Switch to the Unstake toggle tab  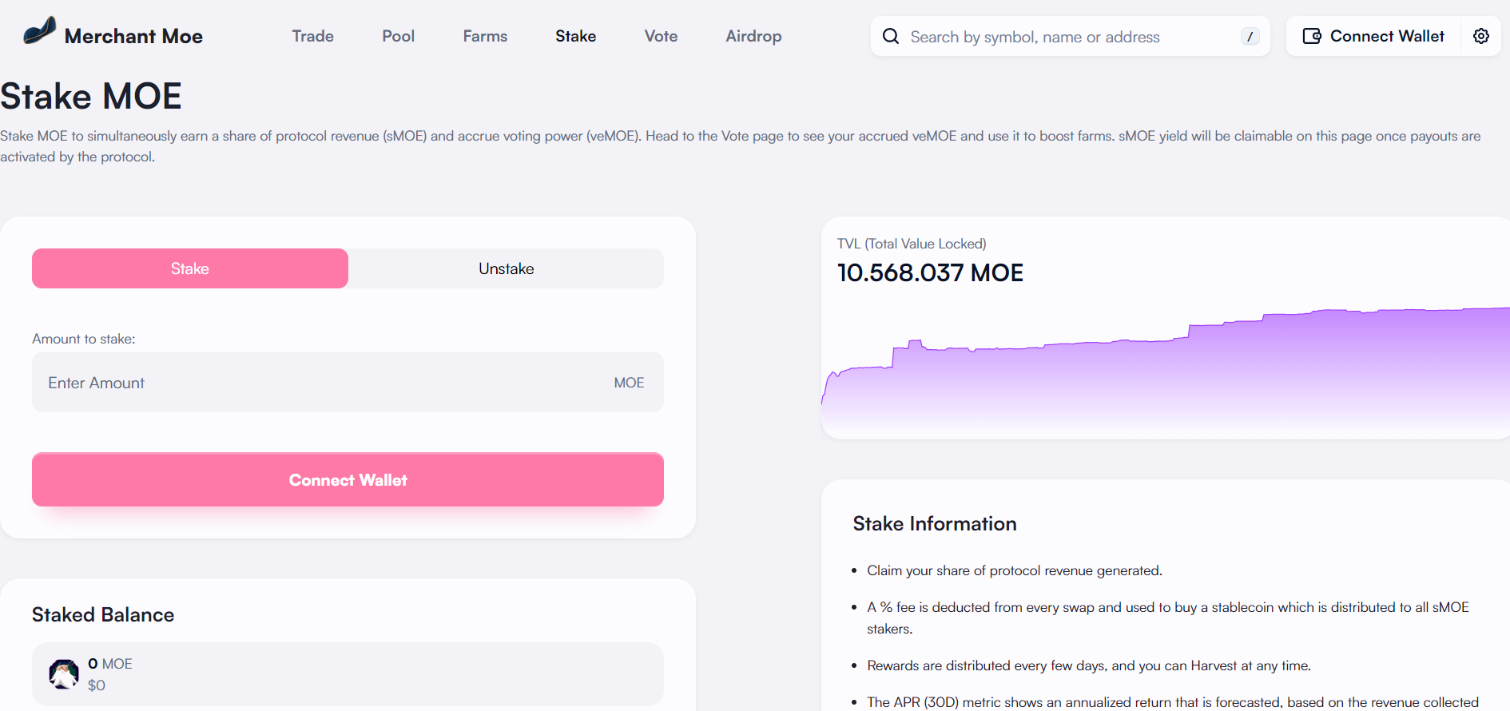506,268
